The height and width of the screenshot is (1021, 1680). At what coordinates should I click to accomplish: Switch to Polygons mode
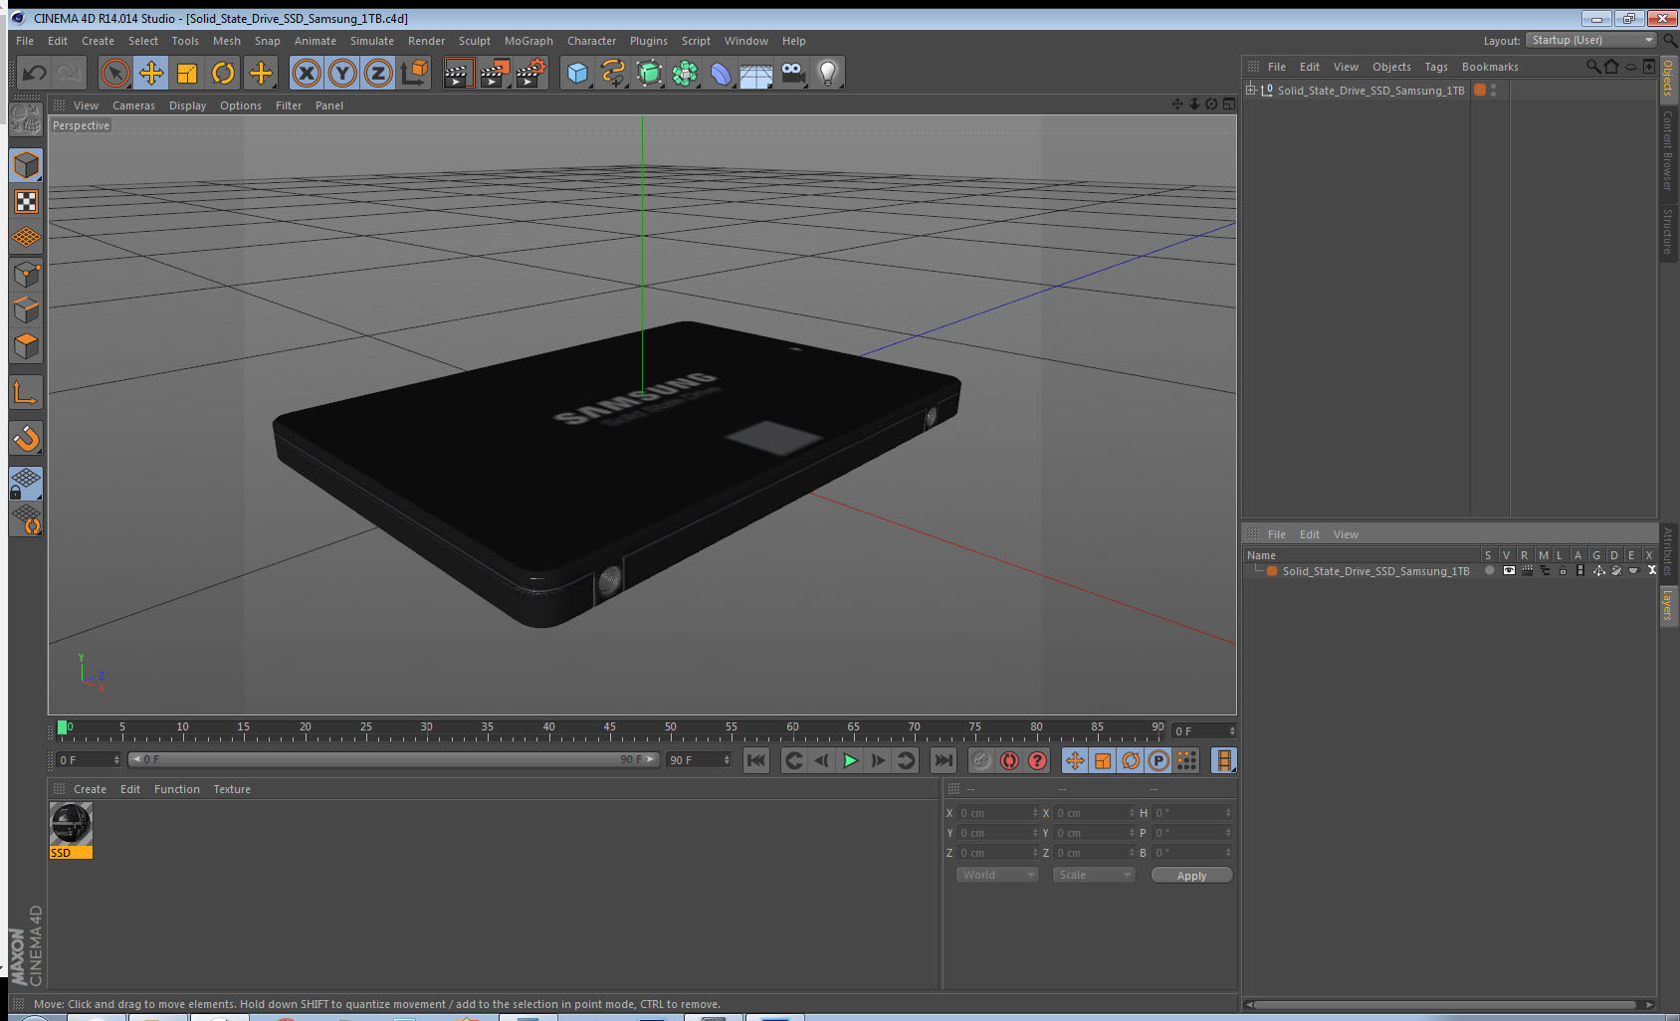(26, 345)
